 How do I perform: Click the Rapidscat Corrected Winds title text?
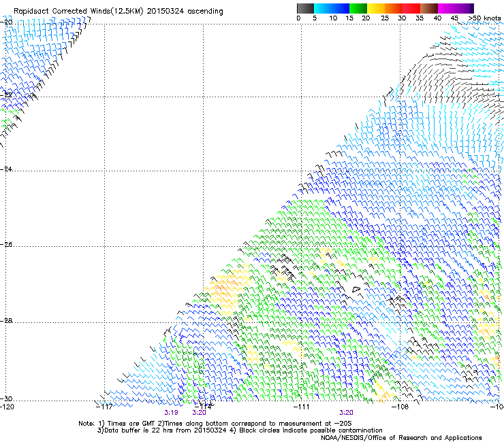[x=119, y=11]
